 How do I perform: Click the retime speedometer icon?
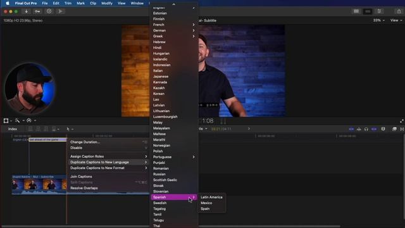click(x=29, y=120)
